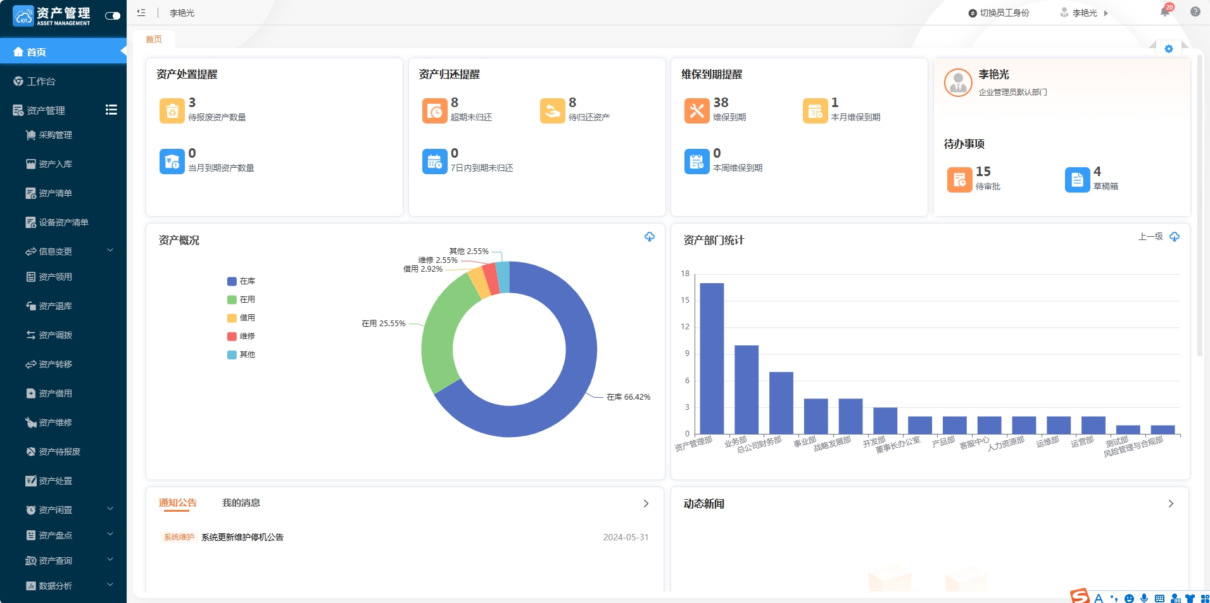
Task: Click 切换员工身份 button
Action: 999,13
